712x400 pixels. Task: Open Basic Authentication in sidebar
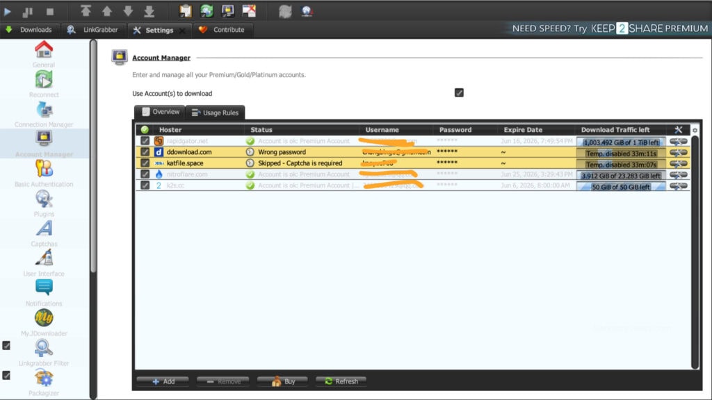[x=44, y=174]
